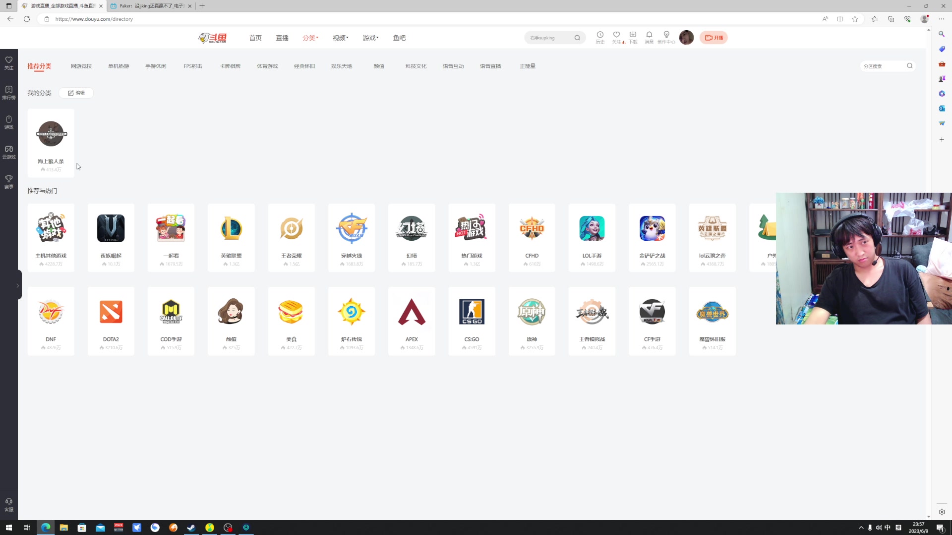Select the 卡牌棋牌 tab

click(x=230, y=66)
